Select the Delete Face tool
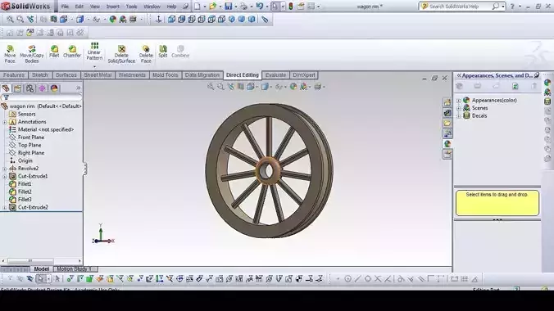 146,54
